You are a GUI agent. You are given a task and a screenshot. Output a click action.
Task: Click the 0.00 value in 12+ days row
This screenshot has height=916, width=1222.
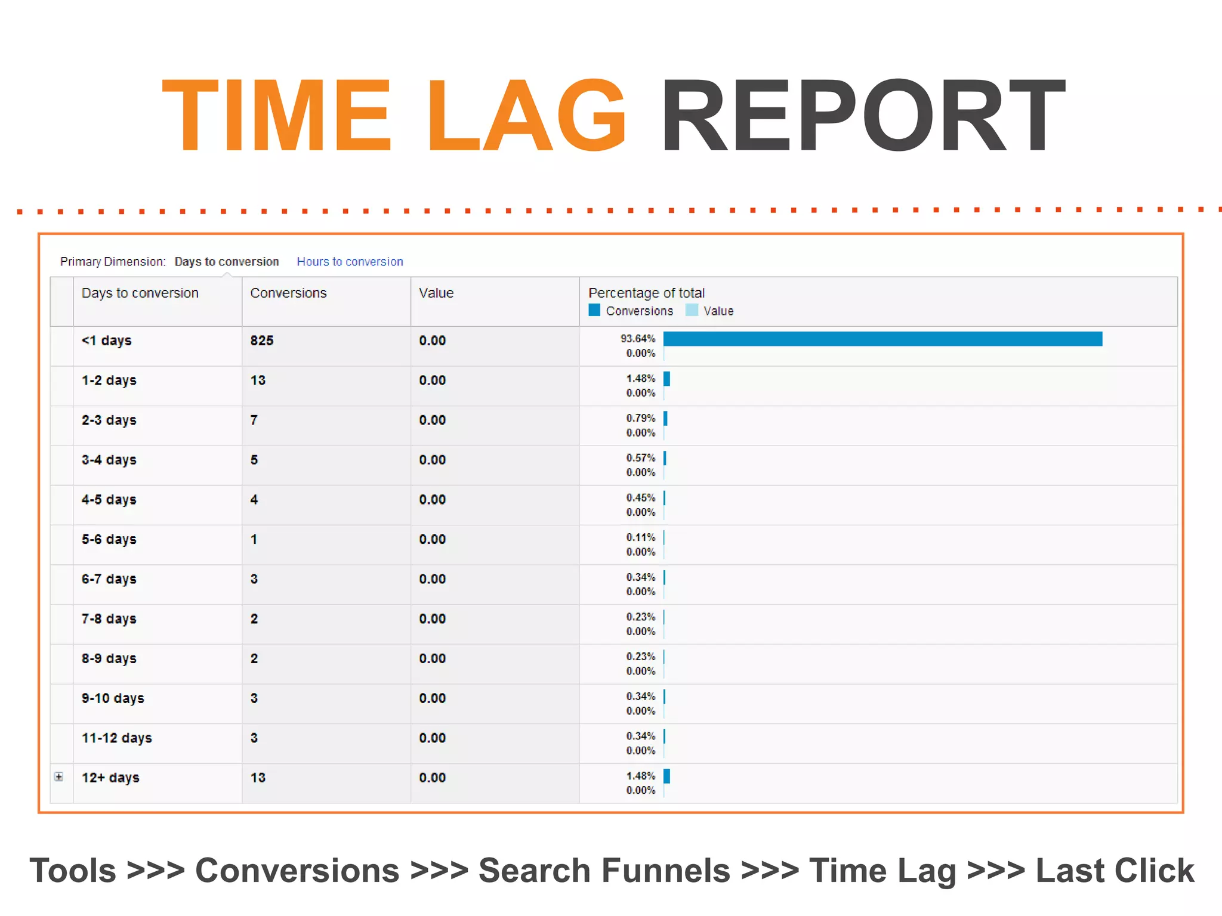432,778
